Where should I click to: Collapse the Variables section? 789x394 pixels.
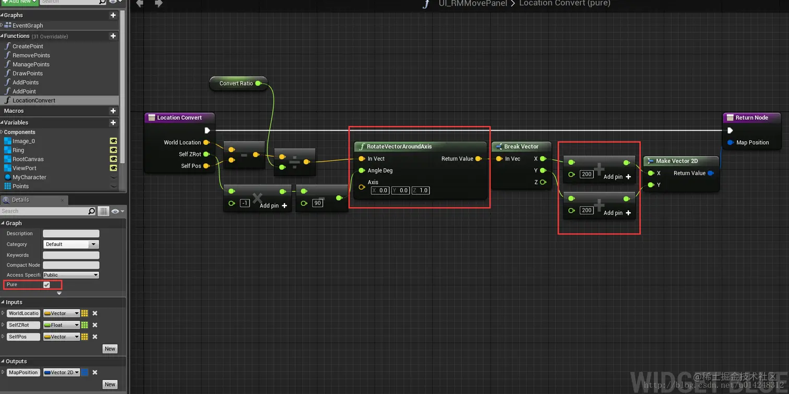pos(2,122)
